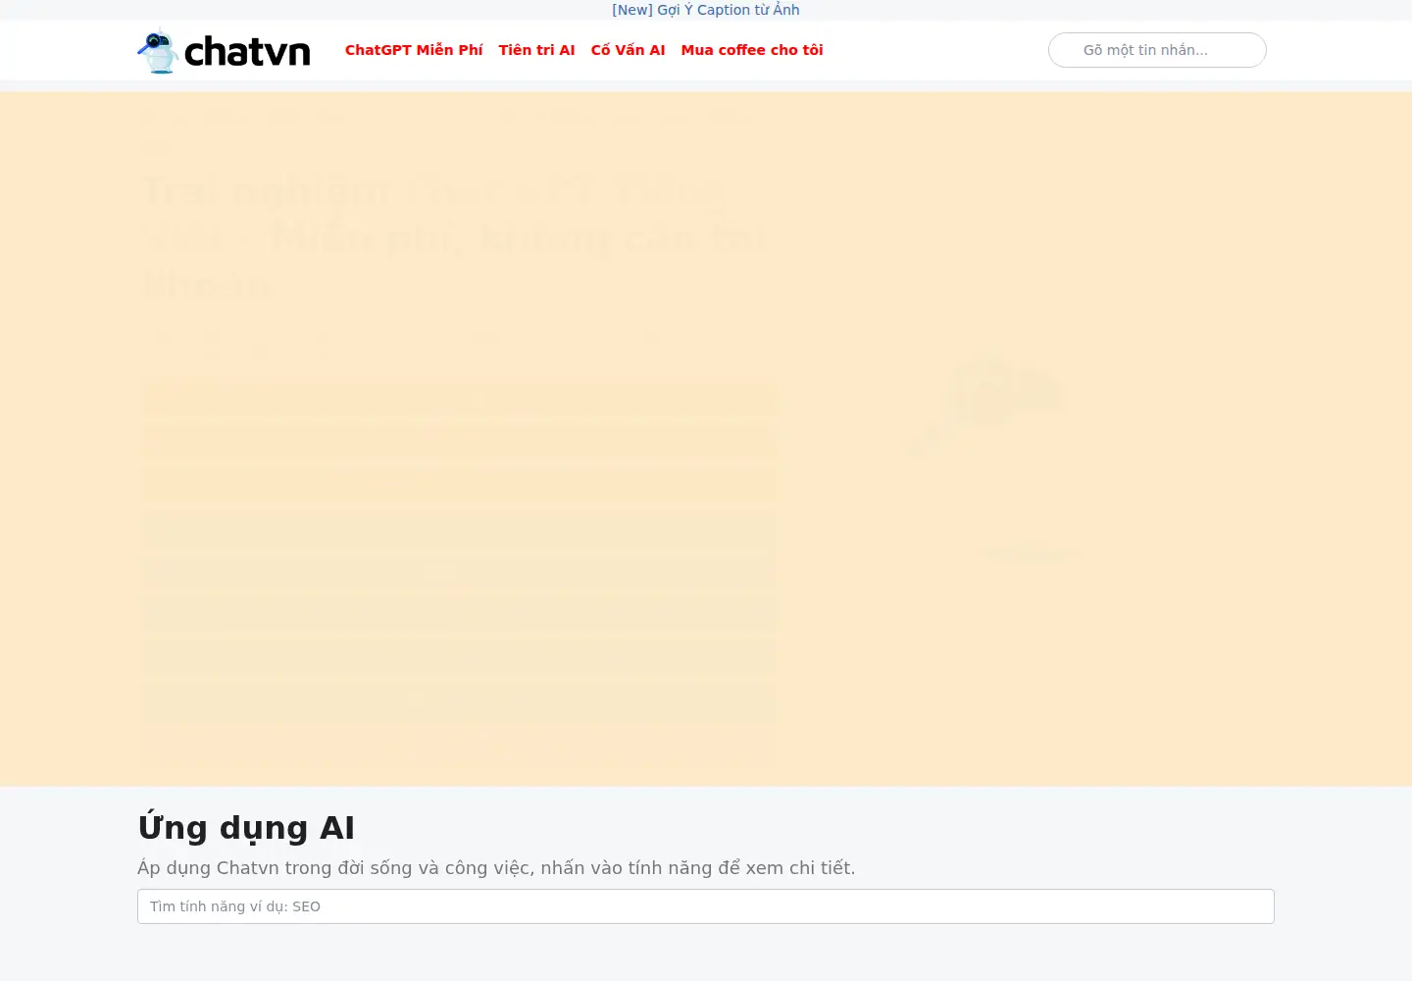Click the Ứng dụng AI heading
The height and width of the screenshot is (981, 1412).
pyautogui.click(x=246, y=828)
